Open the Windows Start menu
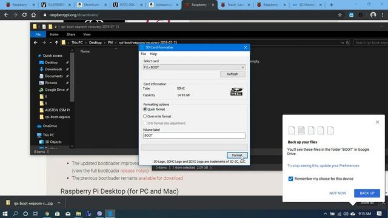The height and width of the screenshot is (218, 388). point(5,214)
